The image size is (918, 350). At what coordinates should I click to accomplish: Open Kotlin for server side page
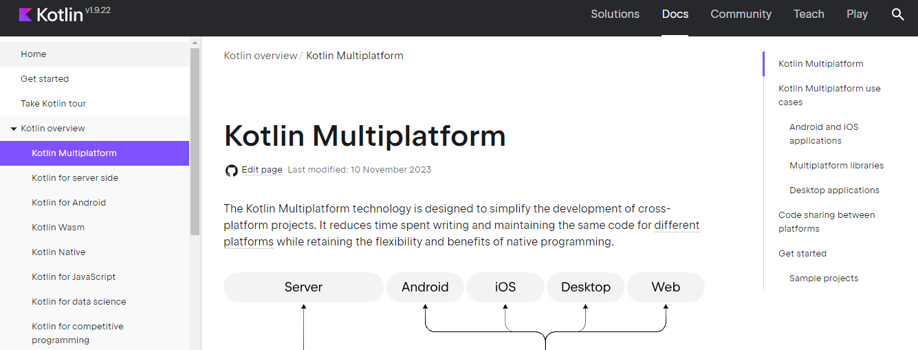(x=75, y=178)
